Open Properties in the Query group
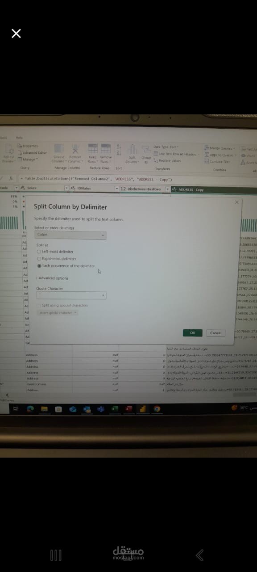Image resolution: width=257 pixels, height=572 pixels. point(28,146)
